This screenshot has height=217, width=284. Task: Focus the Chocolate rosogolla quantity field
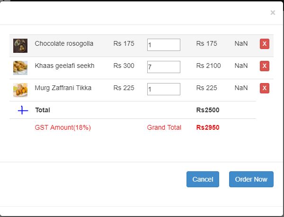pyautogui.click(x=163, y=45)
